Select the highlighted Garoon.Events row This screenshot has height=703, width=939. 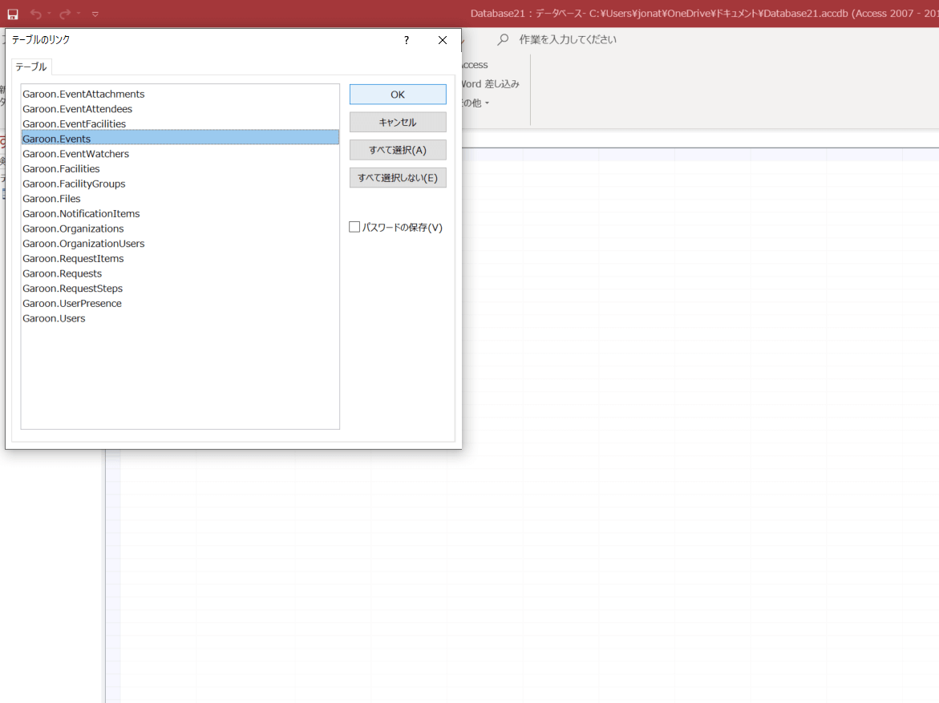click(x=180, y=139)
